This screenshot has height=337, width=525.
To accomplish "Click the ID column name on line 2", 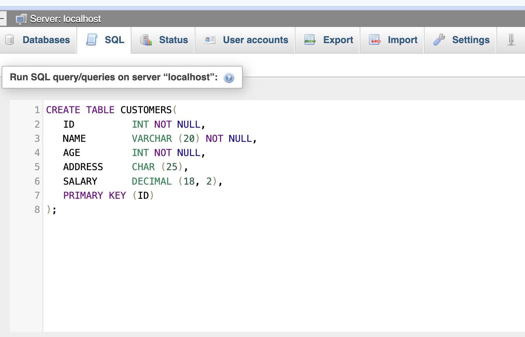I will pyautogui.click(x=69, y=124).
